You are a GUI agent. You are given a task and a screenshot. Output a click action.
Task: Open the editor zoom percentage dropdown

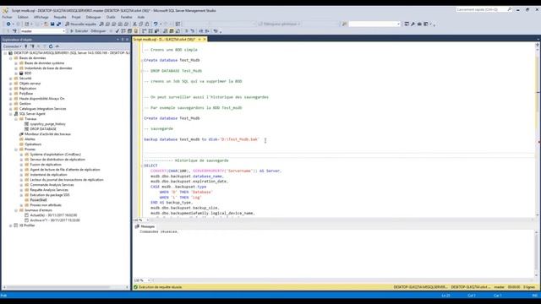click(x=148, y=220)
